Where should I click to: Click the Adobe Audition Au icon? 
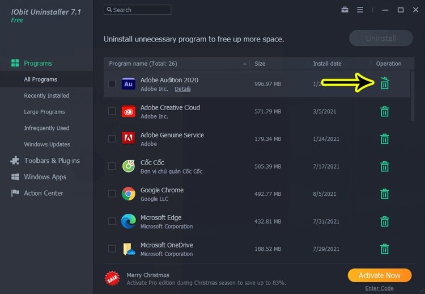(x=129, y=84)
